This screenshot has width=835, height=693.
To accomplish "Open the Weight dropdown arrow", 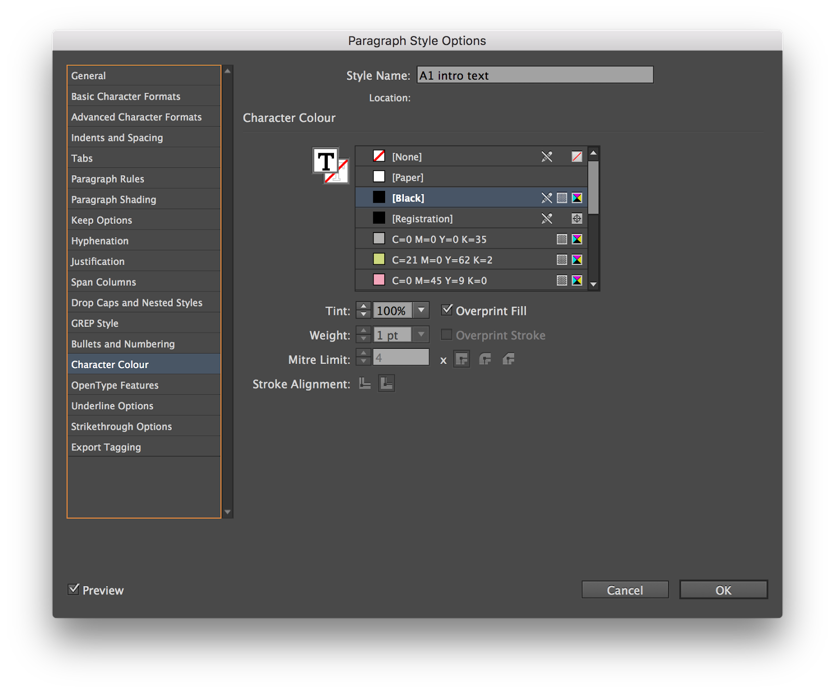I will 421,335.
